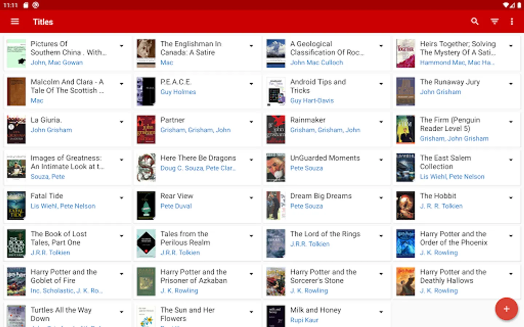Image resolution: width=524 pixels, height=327 pixels.
Task: Expand options for Milk and Honey
Action: point(381,312)
